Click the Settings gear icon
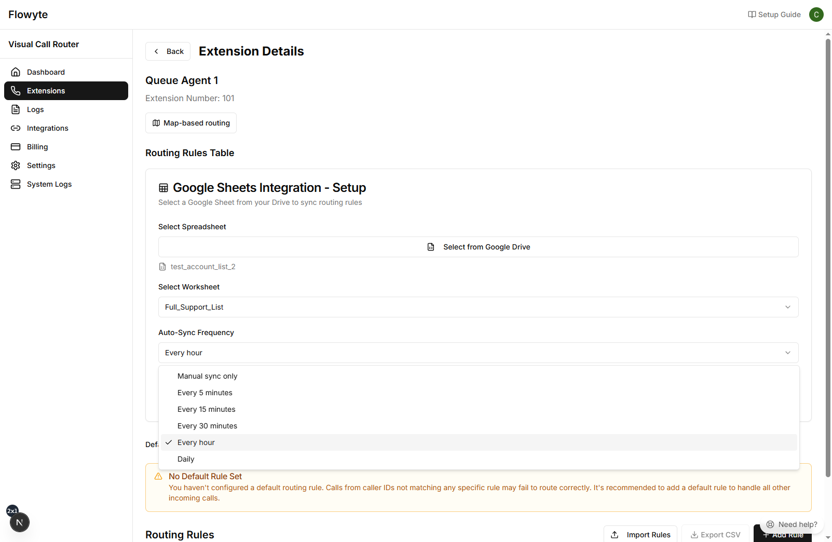Image resolution: width=832 pixels, height=542 pixels. (x=16, y=165)
